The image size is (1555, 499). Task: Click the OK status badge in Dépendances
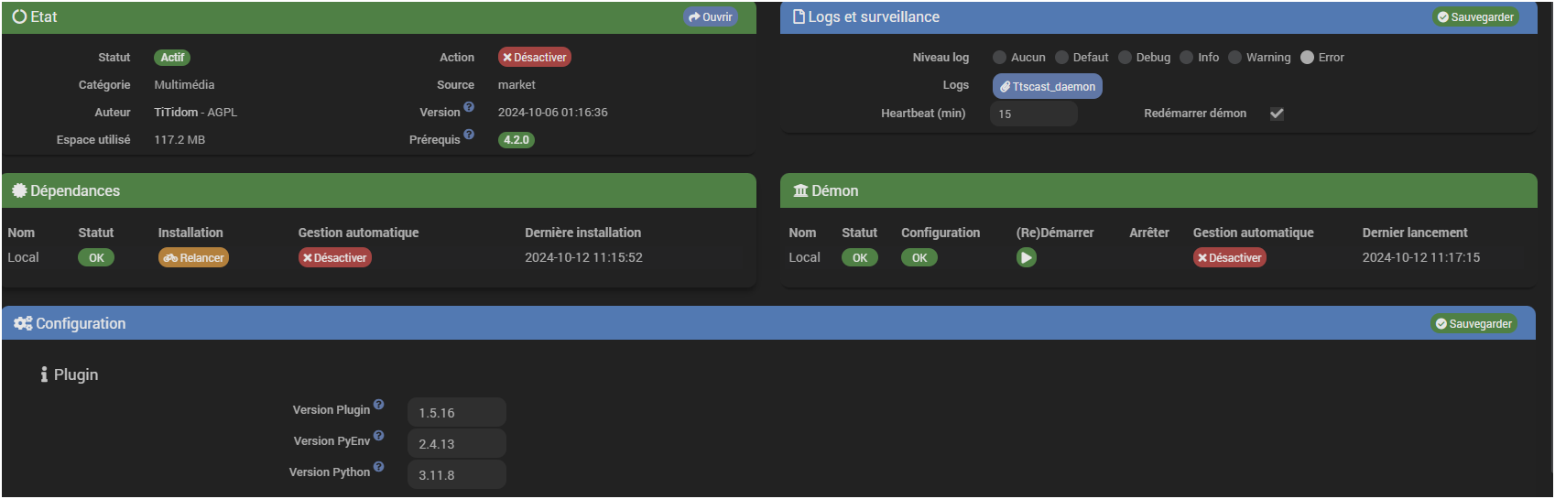click(x=96, y=258)
